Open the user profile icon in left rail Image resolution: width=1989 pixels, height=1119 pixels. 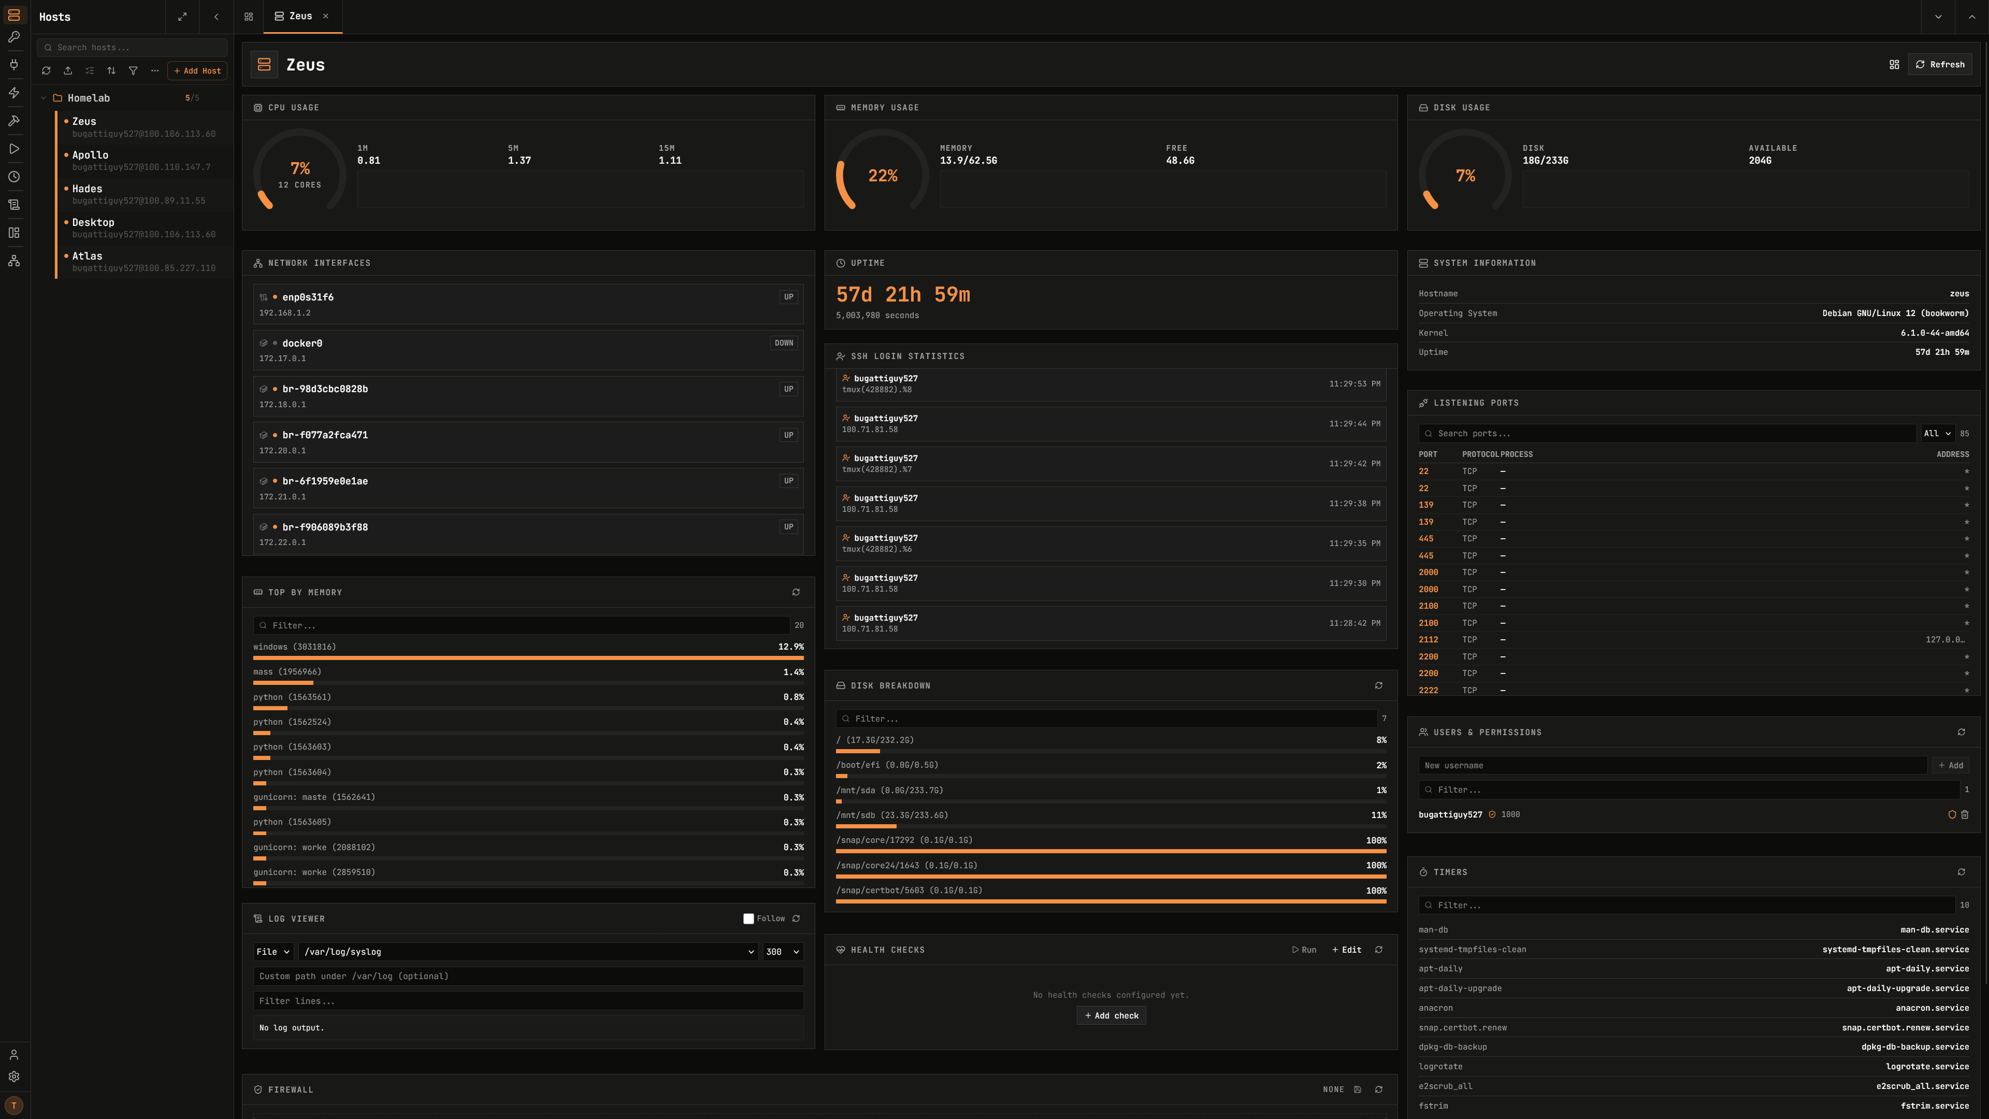[x=14, y=1055]
